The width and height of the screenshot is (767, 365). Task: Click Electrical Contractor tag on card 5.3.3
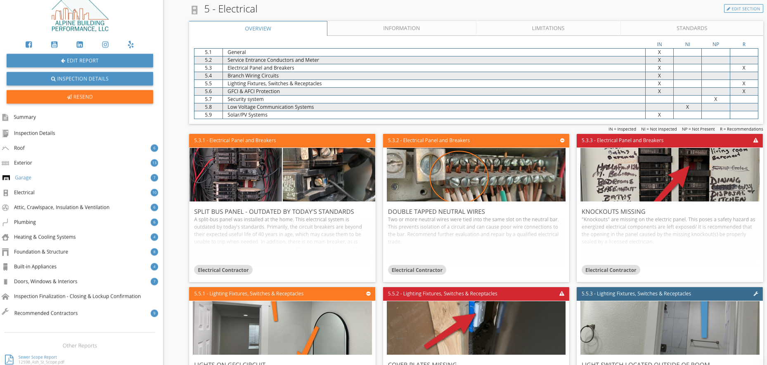coord(611,270)
